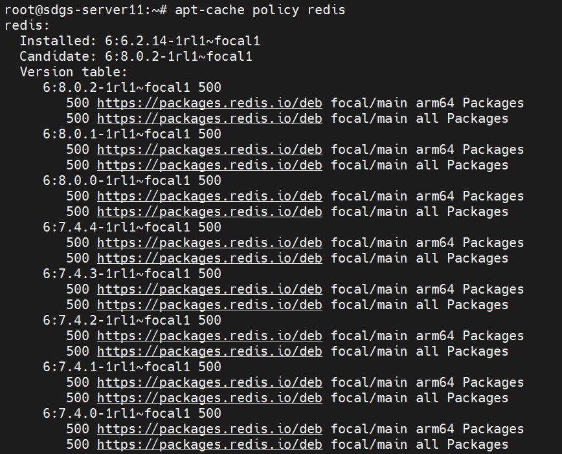The width and height of the screenshot is (562, 454).
Task: Click the last arm64 link under 6:7.4.0
Action: (210, 429)
